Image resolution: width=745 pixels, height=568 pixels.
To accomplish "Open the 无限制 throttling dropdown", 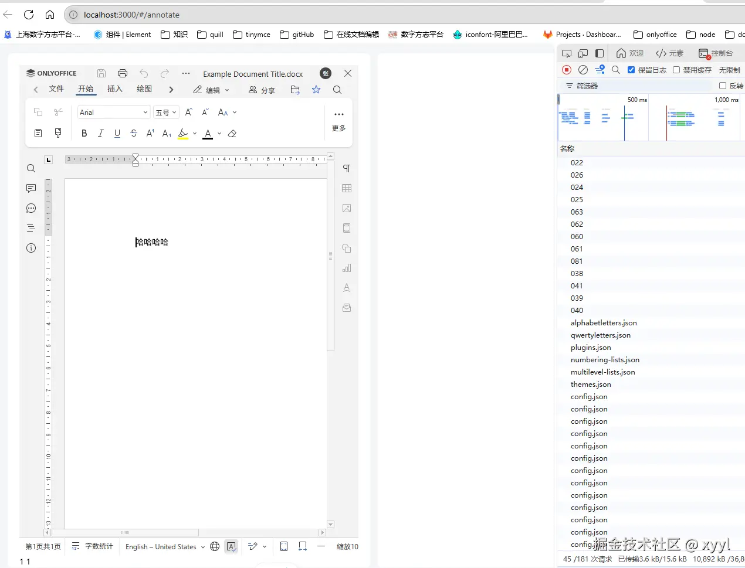I will (730, 70).
